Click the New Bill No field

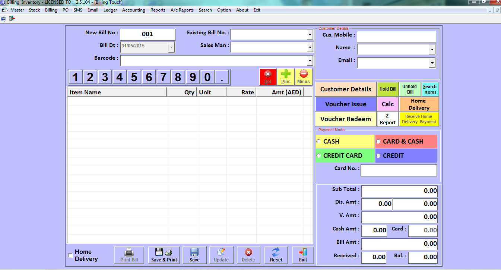point(148,34)
